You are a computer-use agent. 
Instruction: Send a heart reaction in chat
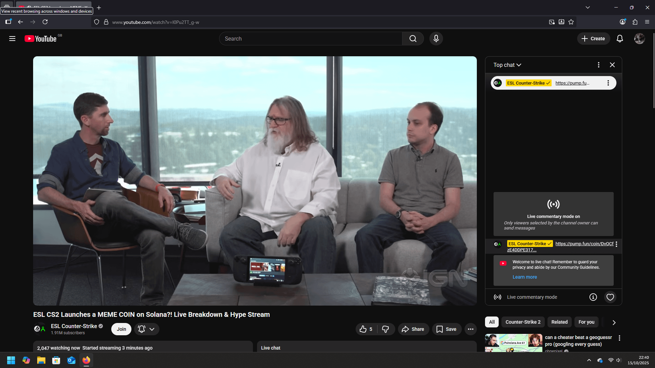click(610, 297)
